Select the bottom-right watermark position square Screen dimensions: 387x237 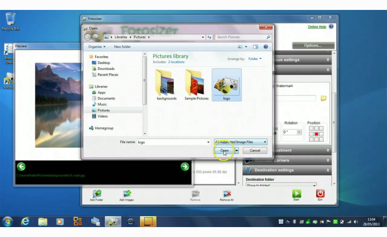point(321,139)
